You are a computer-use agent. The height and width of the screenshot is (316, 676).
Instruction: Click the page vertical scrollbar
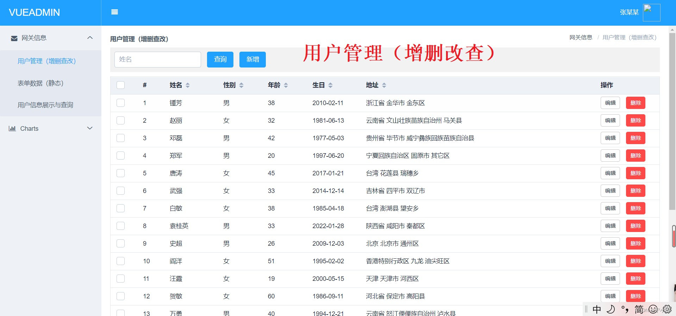tap(672, 121)
